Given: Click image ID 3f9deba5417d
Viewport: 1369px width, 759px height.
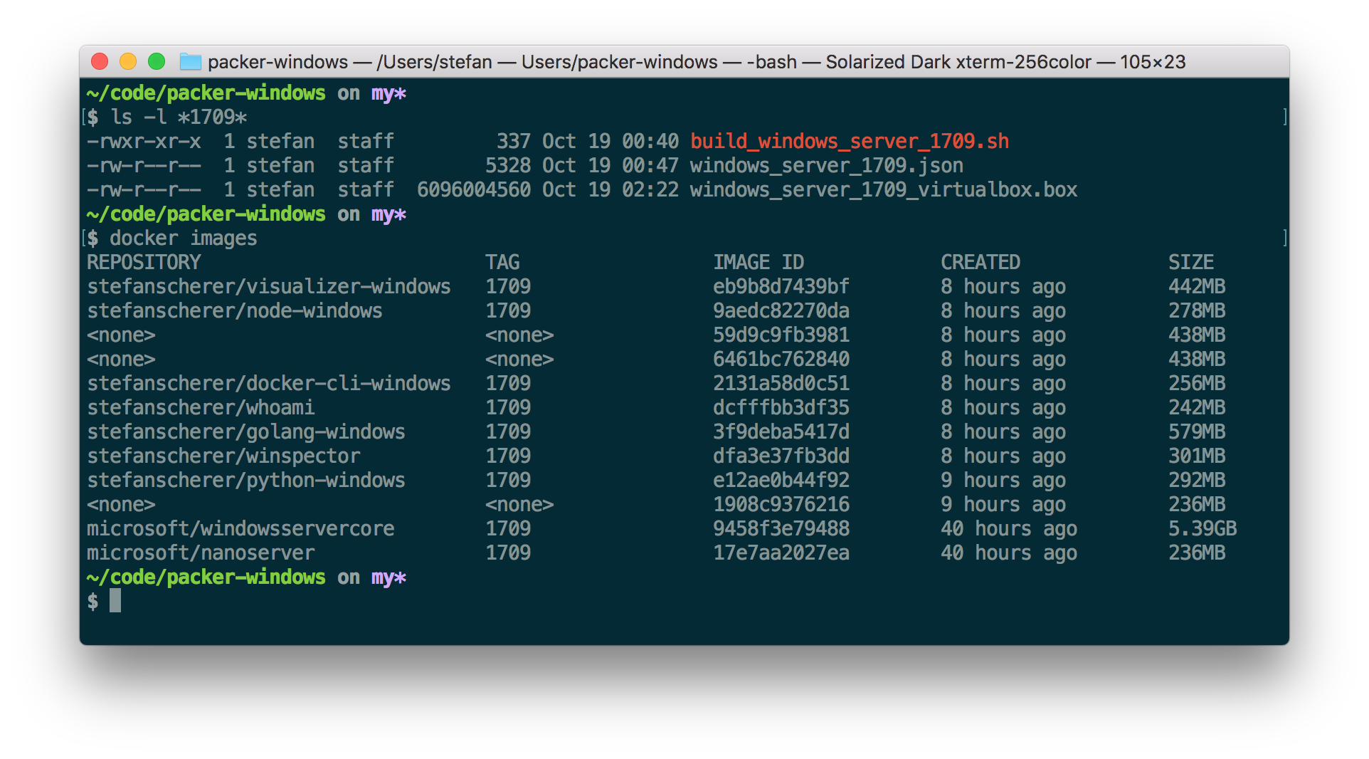Looking at the screenshot, I should [781, 432].
